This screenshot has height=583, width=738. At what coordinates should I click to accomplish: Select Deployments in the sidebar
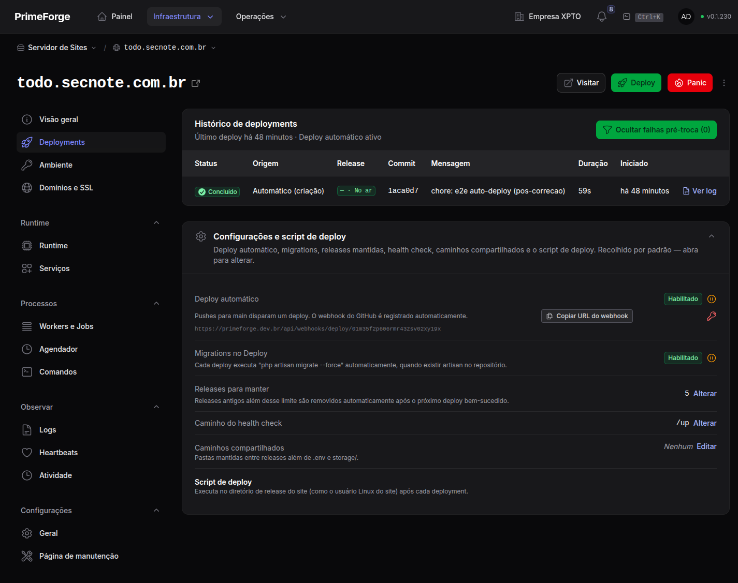(91, 142)
